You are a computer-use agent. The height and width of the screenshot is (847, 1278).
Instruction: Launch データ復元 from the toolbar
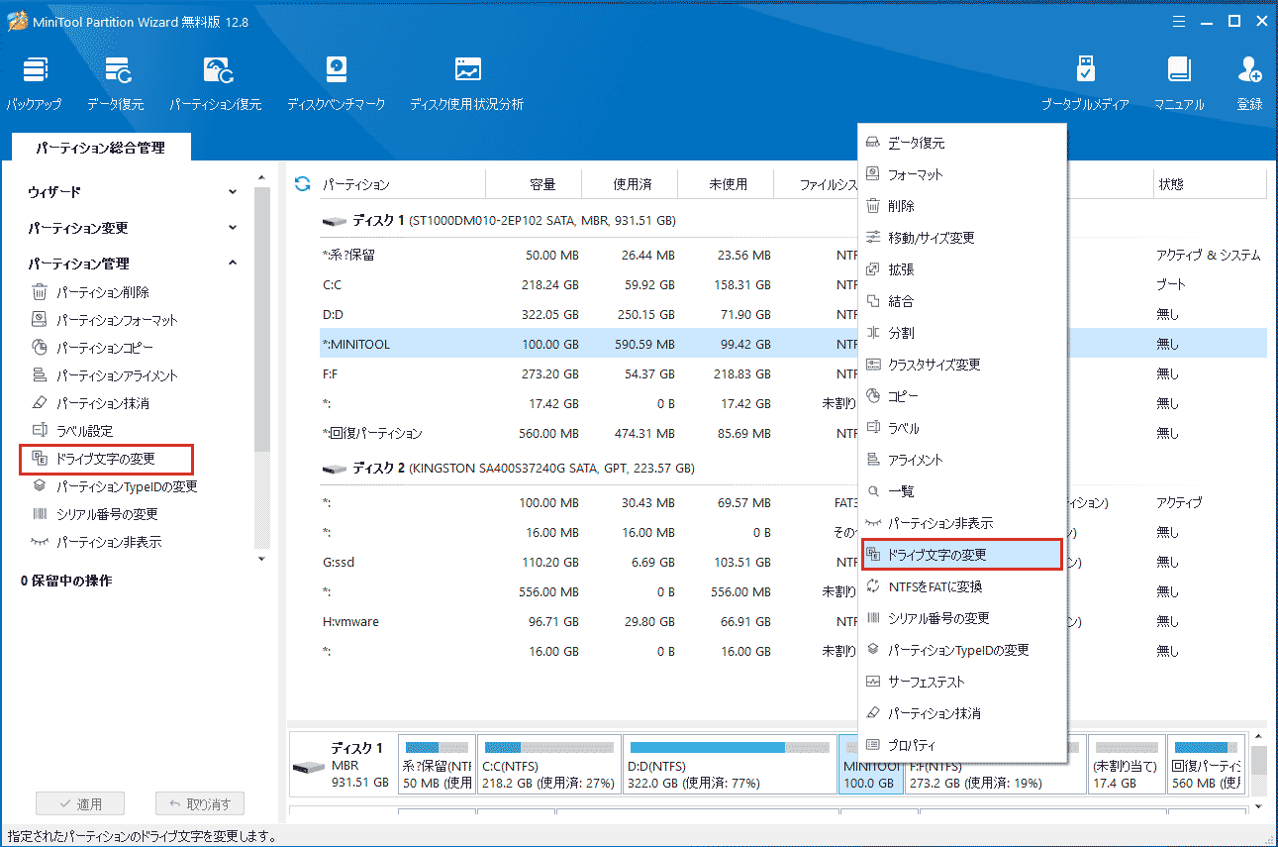tap(116, 83)
